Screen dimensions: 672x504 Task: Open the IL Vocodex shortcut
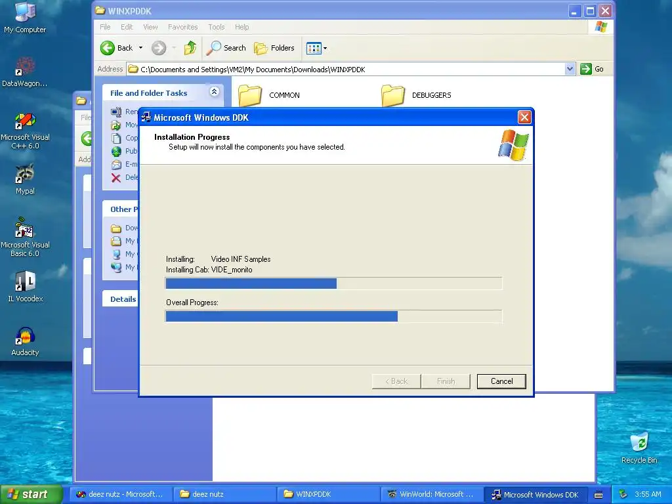coord(25,286)
